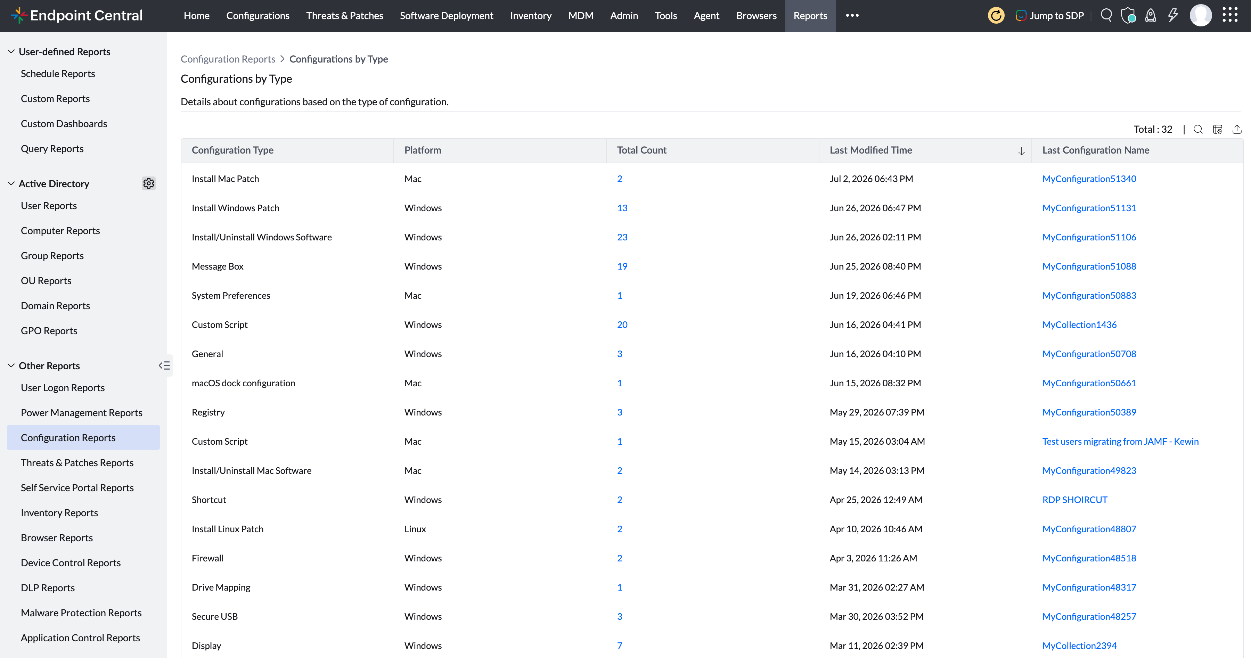Open the Tools tab

665,16
